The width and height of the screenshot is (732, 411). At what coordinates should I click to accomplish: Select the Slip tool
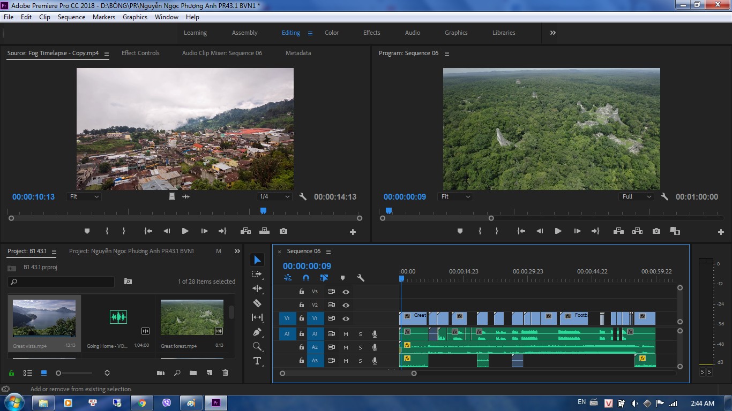tap(257, 317)
